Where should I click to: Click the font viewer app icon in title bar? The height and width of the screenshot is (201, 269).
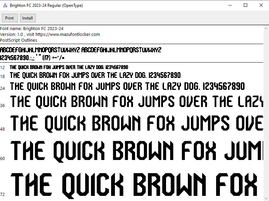pos(5,5)
